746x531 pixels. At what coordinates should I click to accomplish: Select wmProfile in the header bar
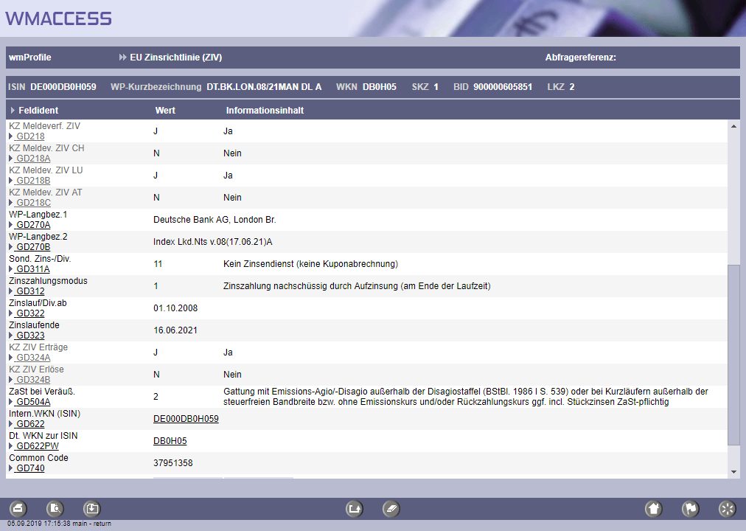pos(30,58)
